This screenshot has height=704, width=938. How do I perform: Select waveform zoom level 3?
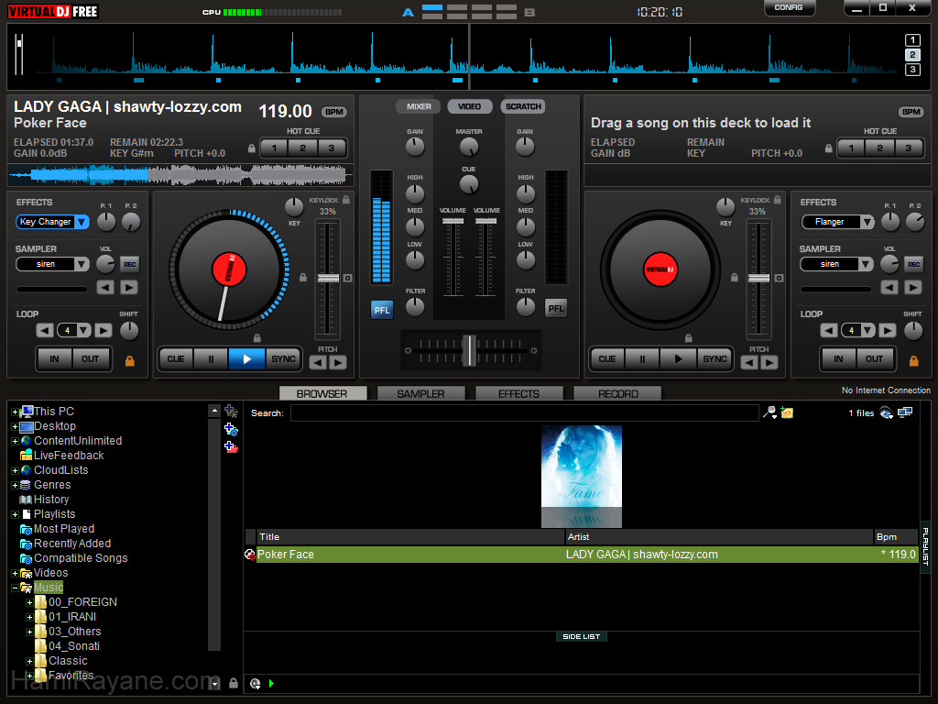click(x=912, y=70)
